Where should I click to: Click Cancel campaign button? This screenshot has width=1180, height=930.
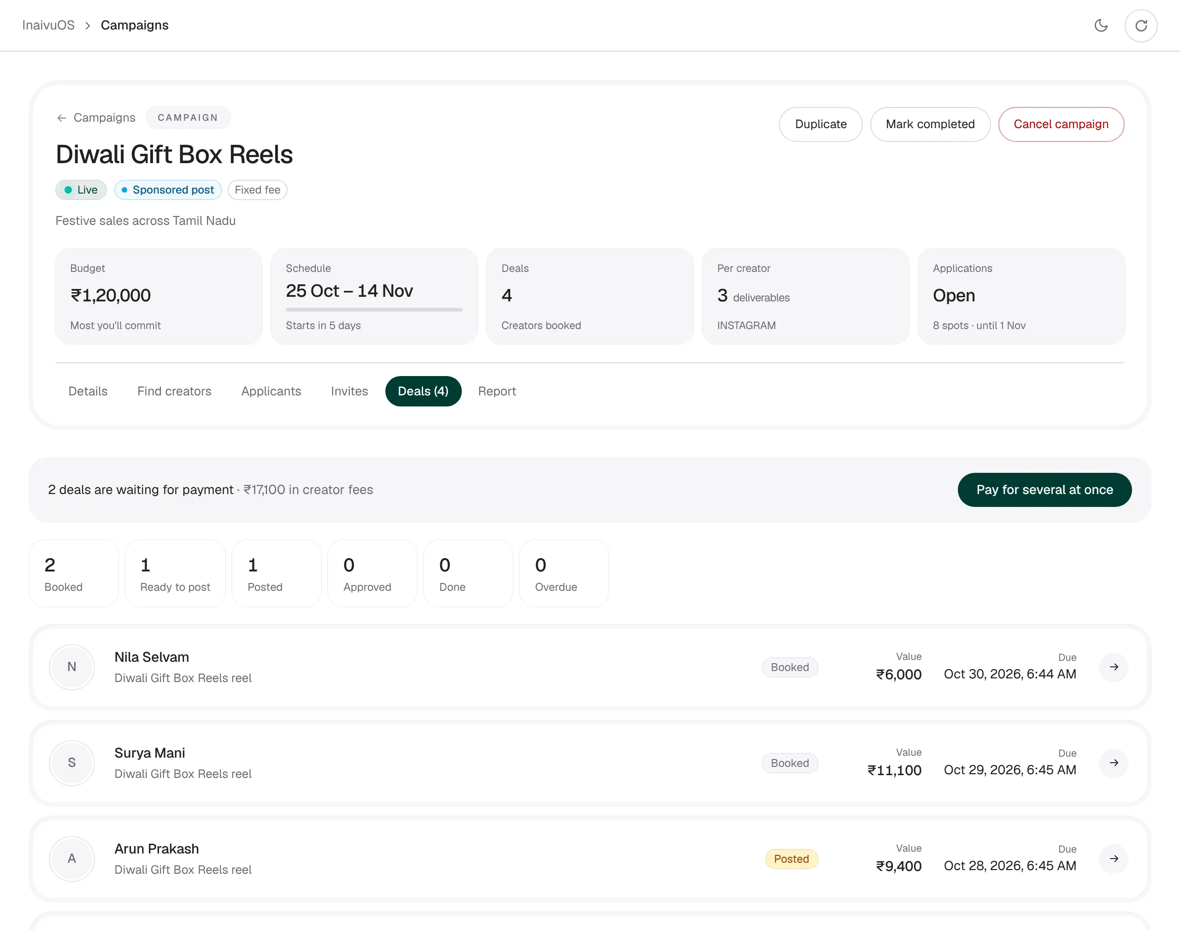tap(1061, 124)
